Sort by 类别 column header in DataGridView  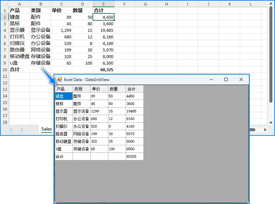click(82, 89)
